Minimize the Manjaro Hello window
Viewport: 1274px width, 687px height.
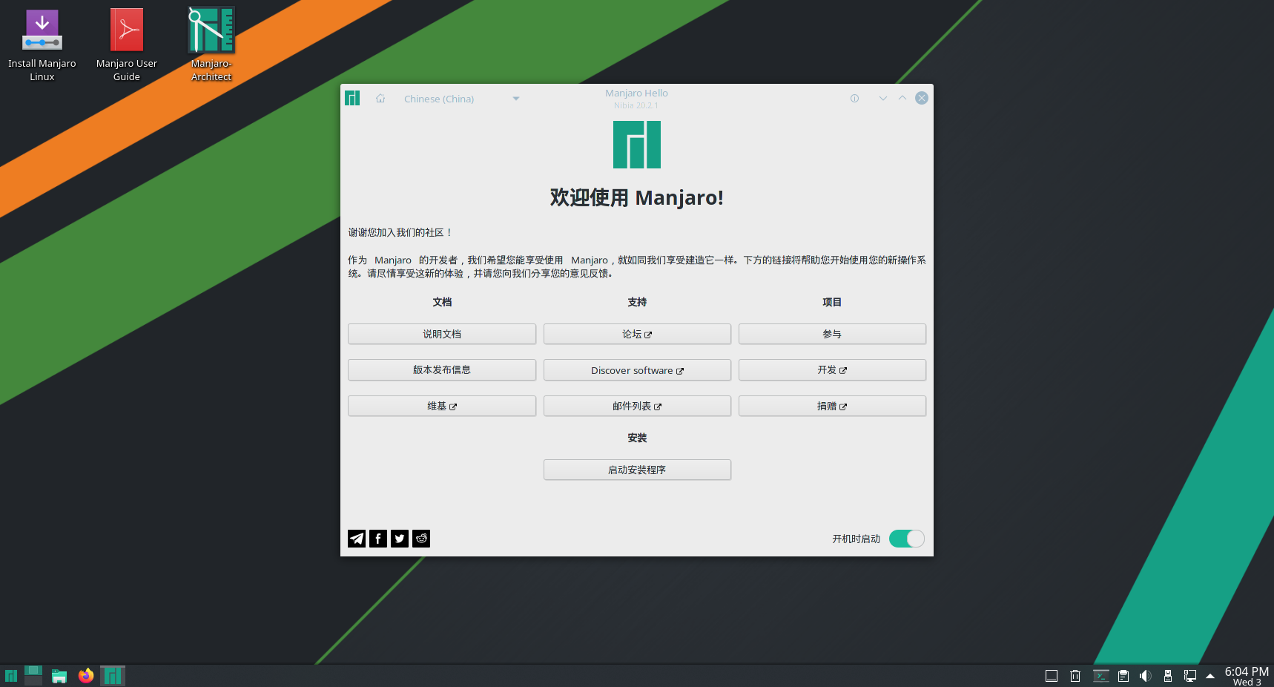pyautogui.click(x=882, y=98)
